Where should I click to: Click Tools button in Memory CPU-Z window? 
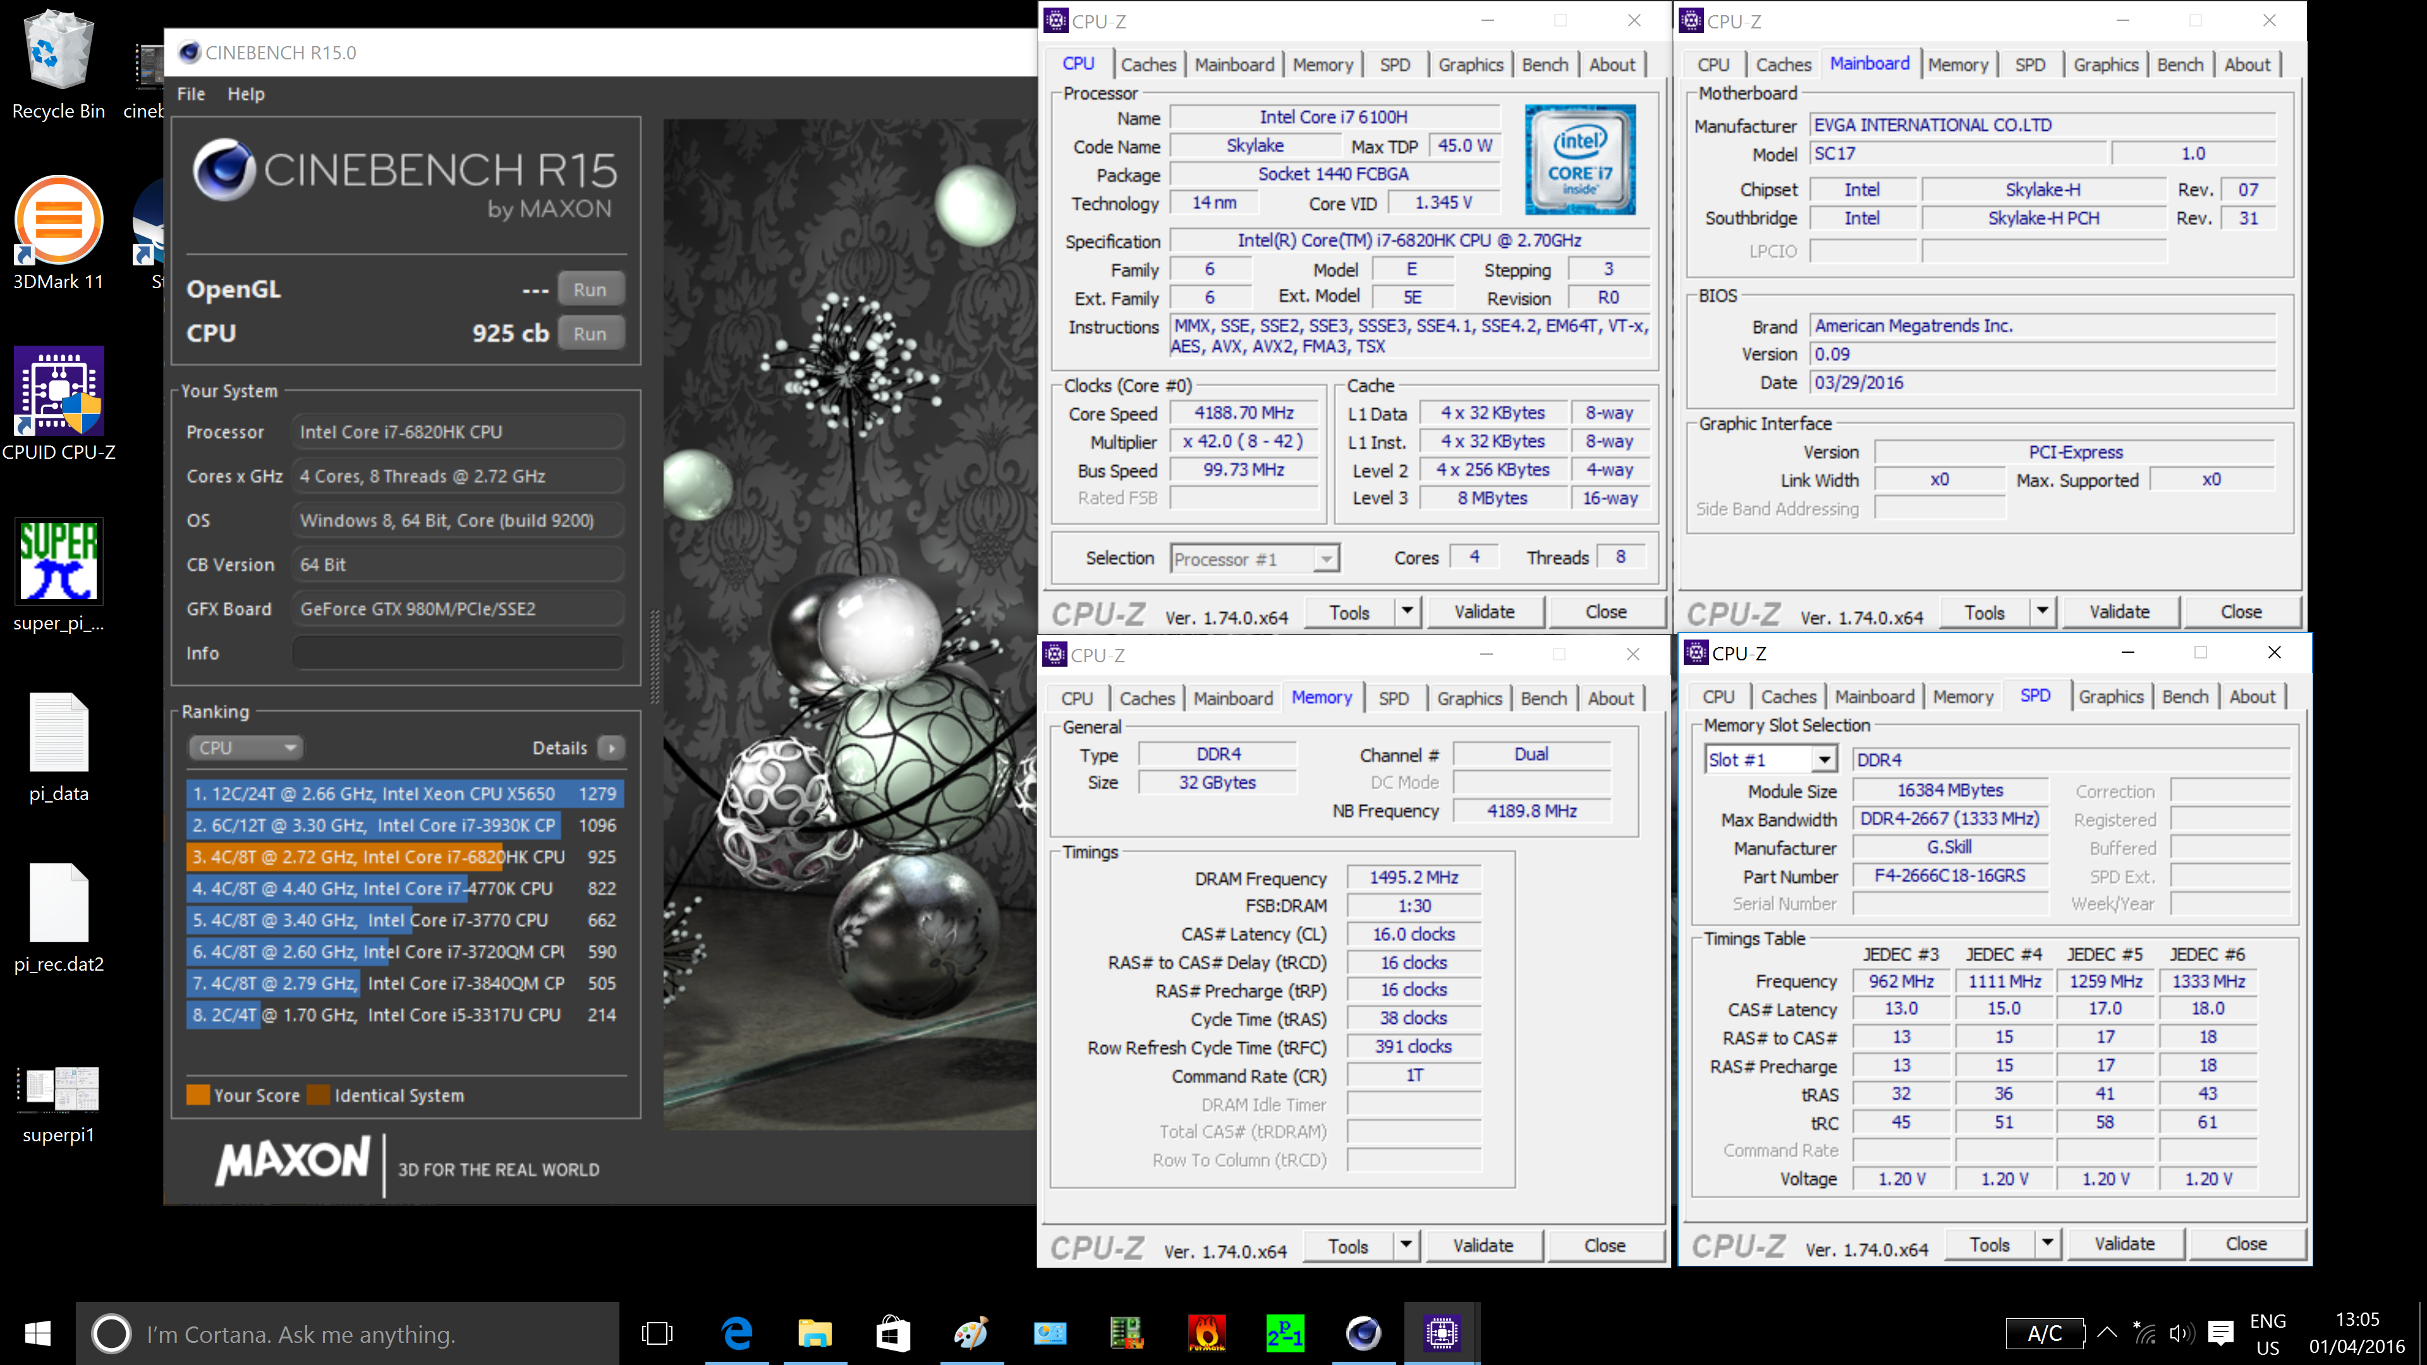tap(1347, 1246)
